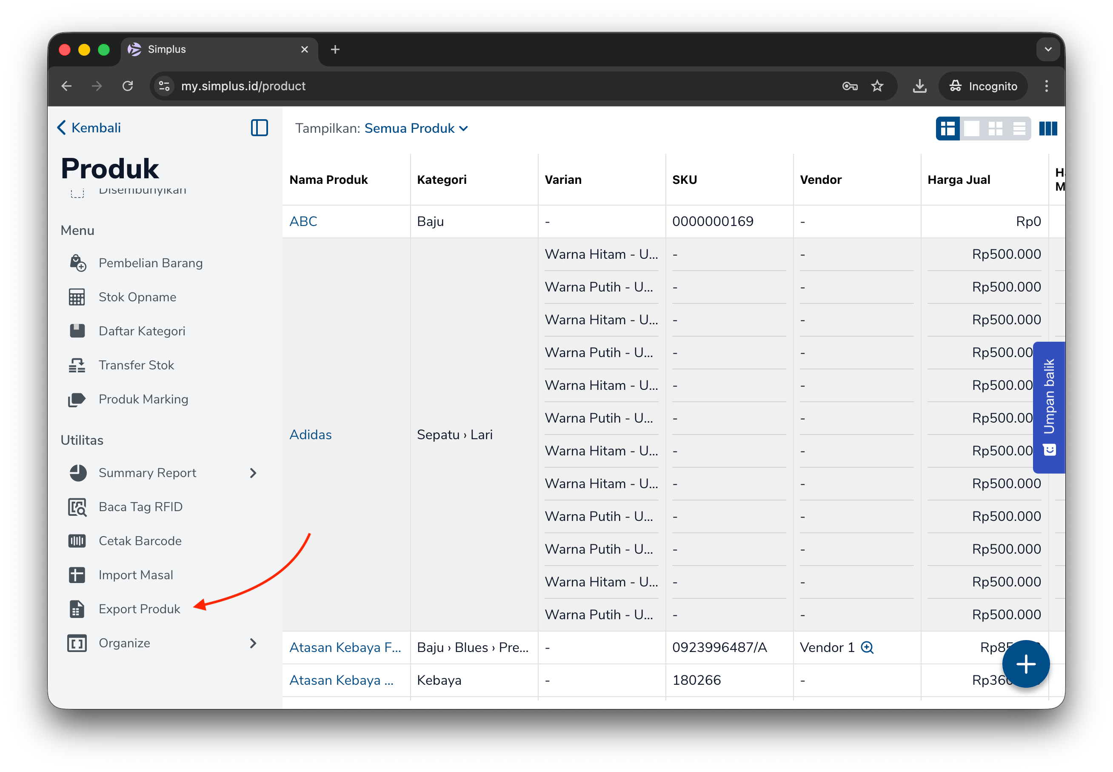Open the Kebaya category Atasan Kebaya link
Screen dimensions: 1113x772
tap(341, 681)
